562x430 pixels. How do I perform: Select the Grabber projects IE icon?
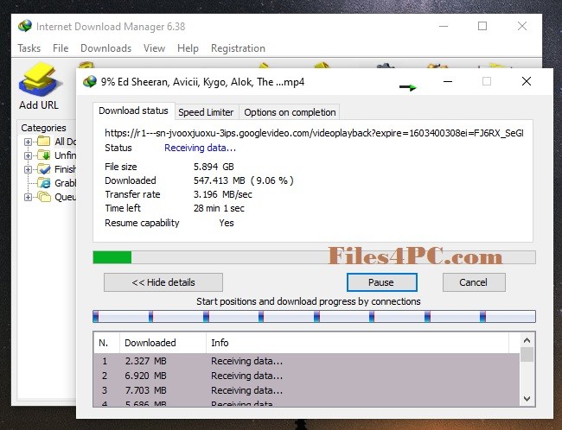[x=44, y=182]
